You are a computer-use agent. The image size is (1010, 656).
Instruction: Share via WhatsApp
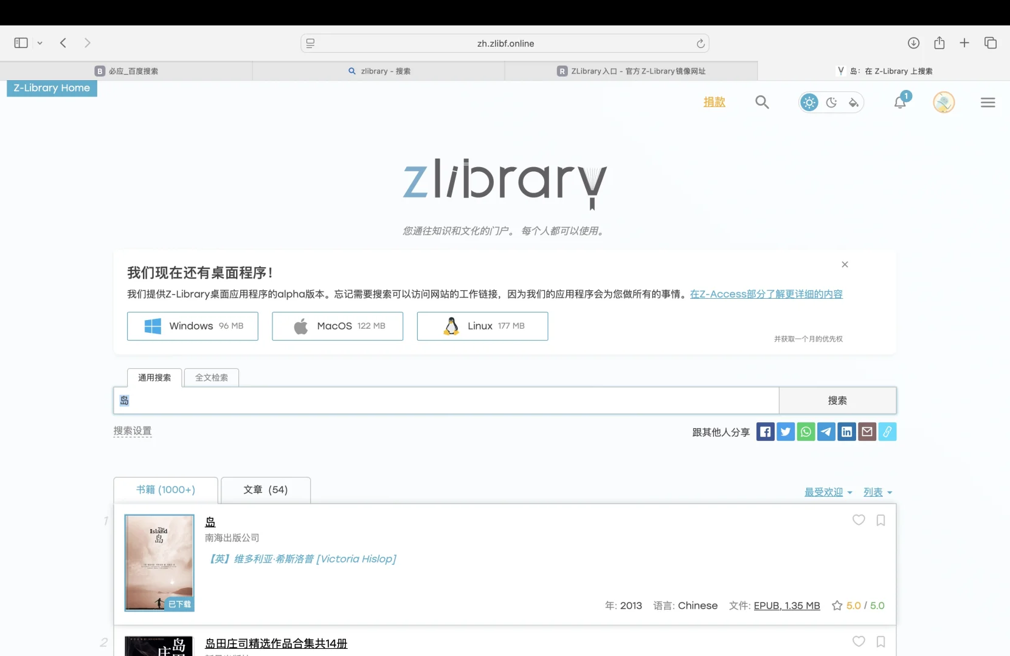tap(806, 432)
